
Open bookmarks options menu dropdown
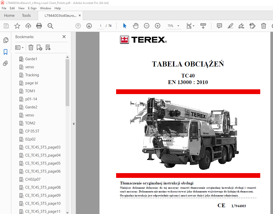19,47
